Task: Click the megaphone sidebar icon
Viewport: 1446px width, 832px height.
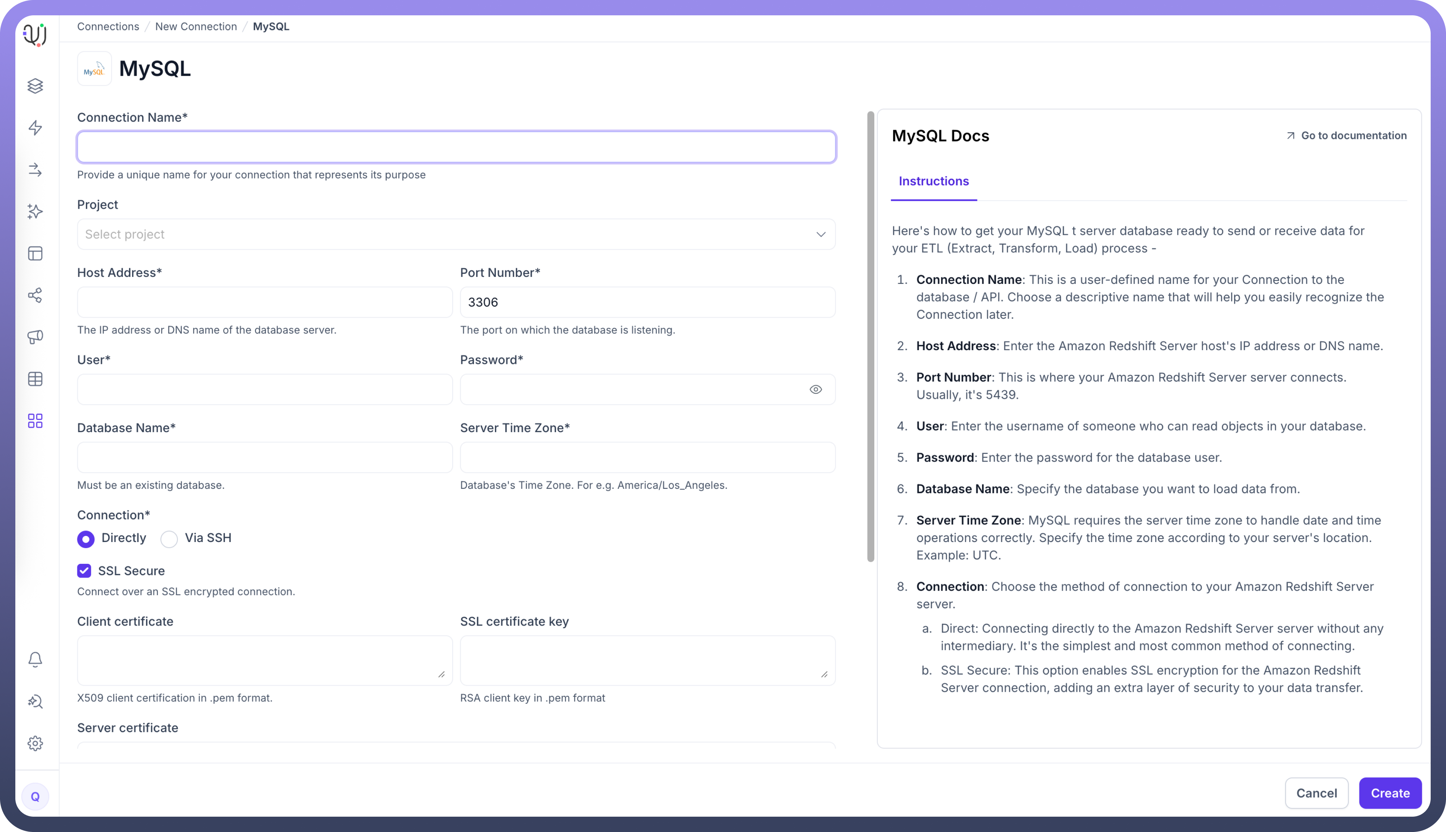Action: point(35,337)
